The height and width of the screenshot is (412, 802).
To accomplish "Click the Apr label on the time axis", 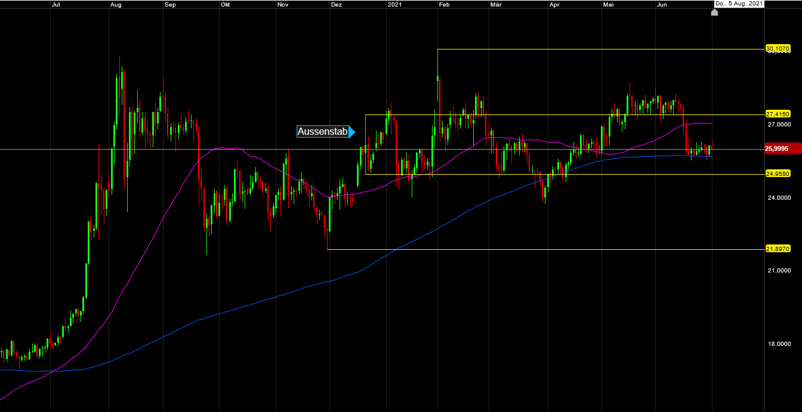I will [x=555, y=4].
